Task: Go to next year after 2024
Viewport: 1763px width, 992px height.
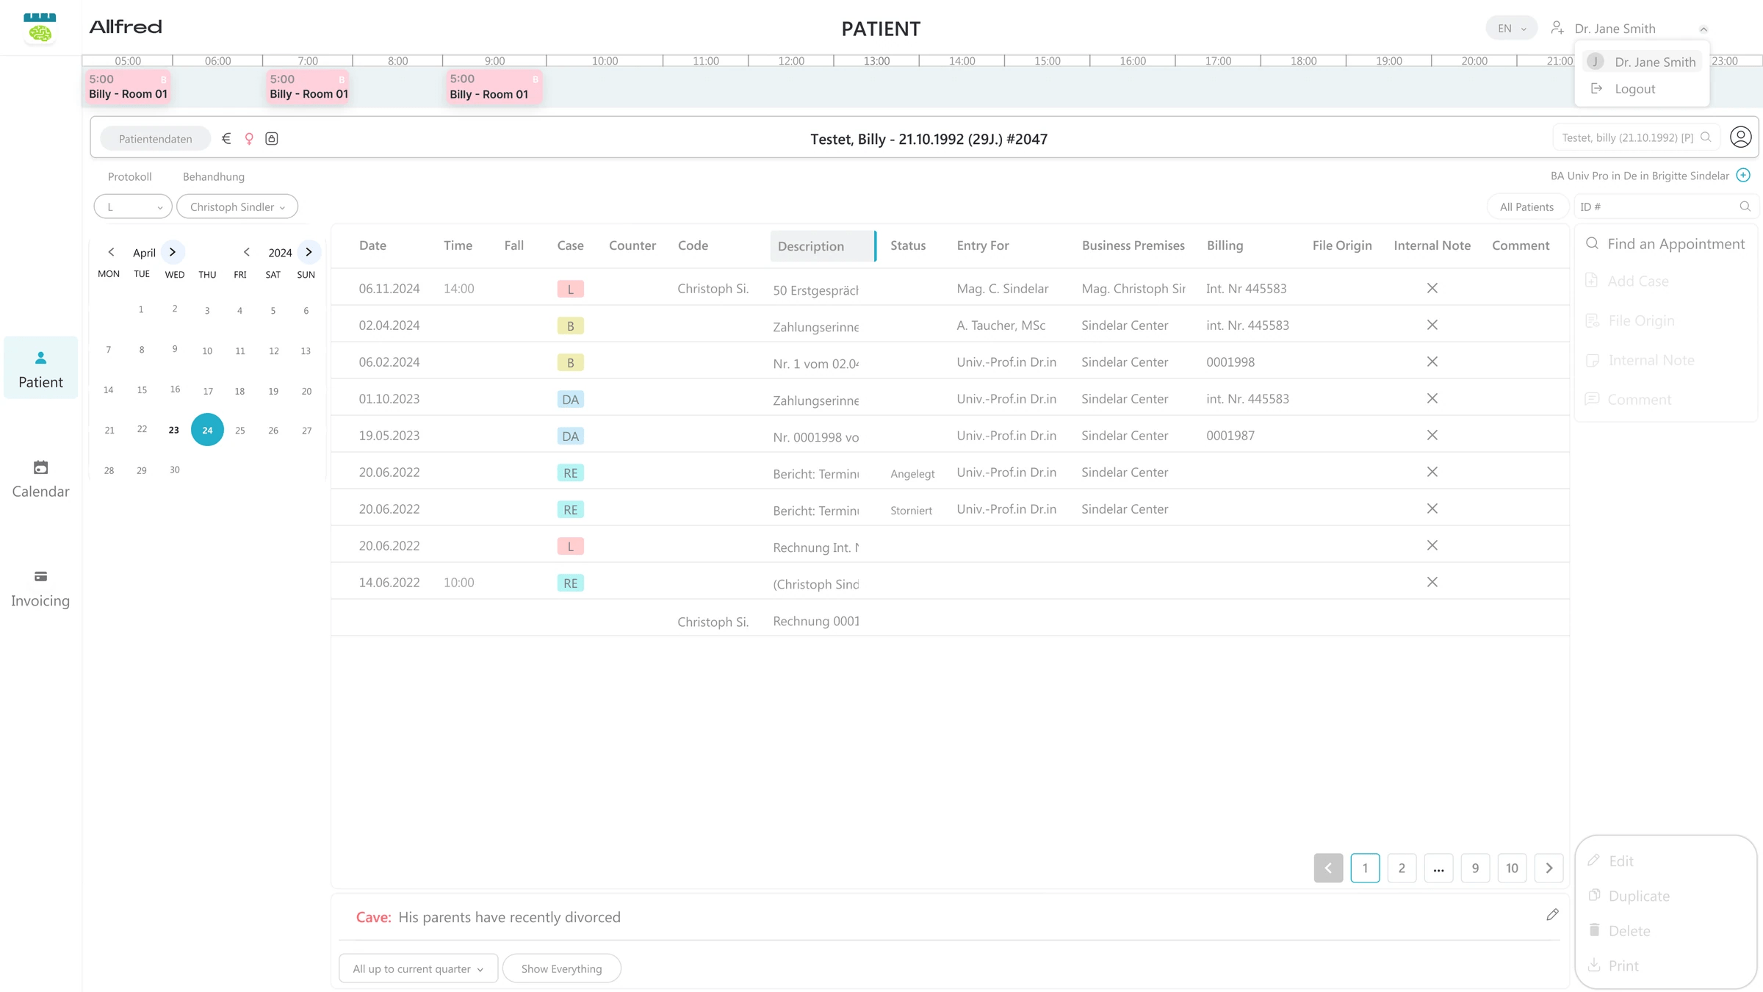Action: [x=309, y=252]
